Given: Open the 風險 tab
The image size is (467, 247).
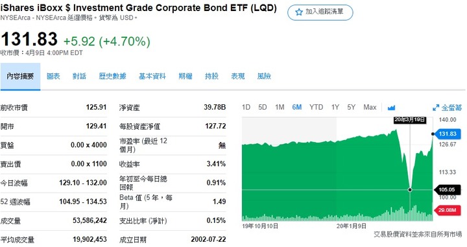Looking at the screenshot, I should point(264,76).
